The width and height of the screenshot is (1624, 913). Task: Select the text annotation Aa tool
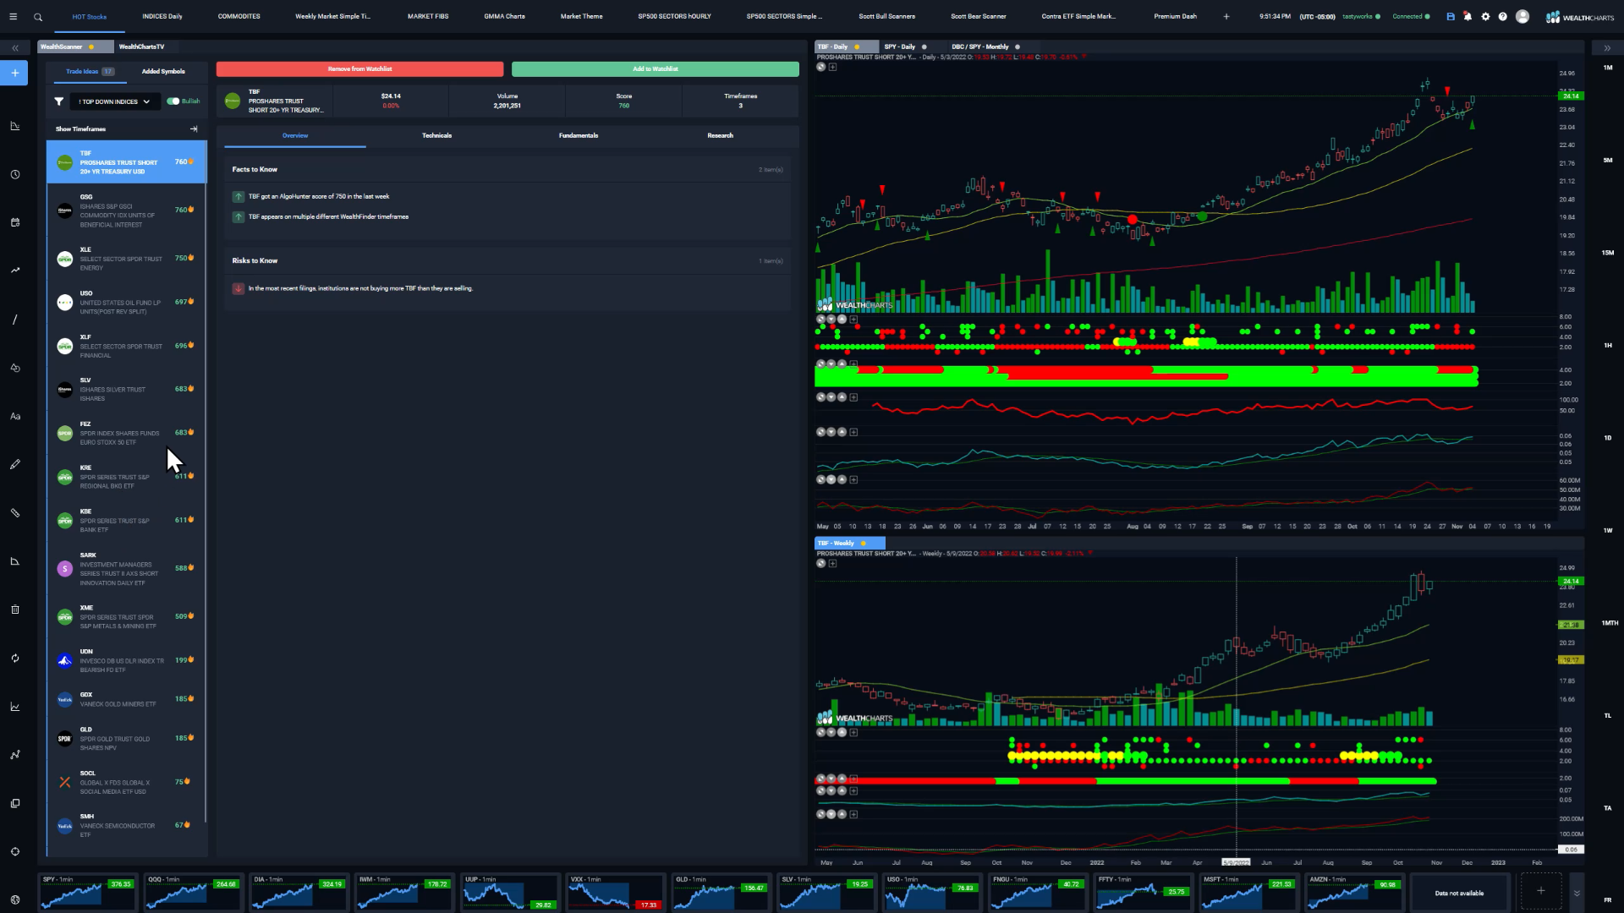click(x=14, y=416)
